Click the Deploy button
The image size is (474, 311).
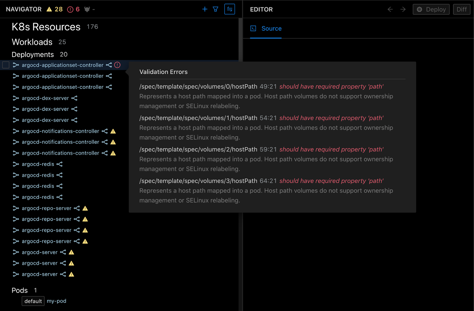pos(431,9)
